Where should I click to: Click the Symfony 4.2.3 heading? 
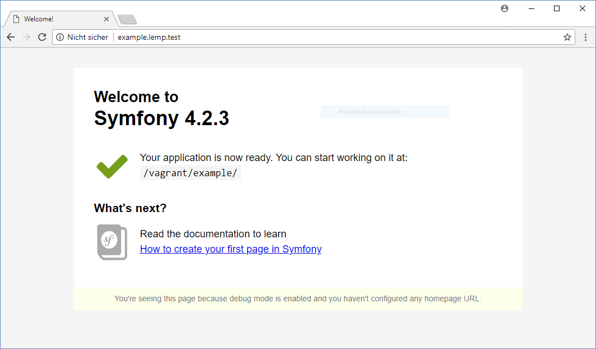[x=161, y=118]
